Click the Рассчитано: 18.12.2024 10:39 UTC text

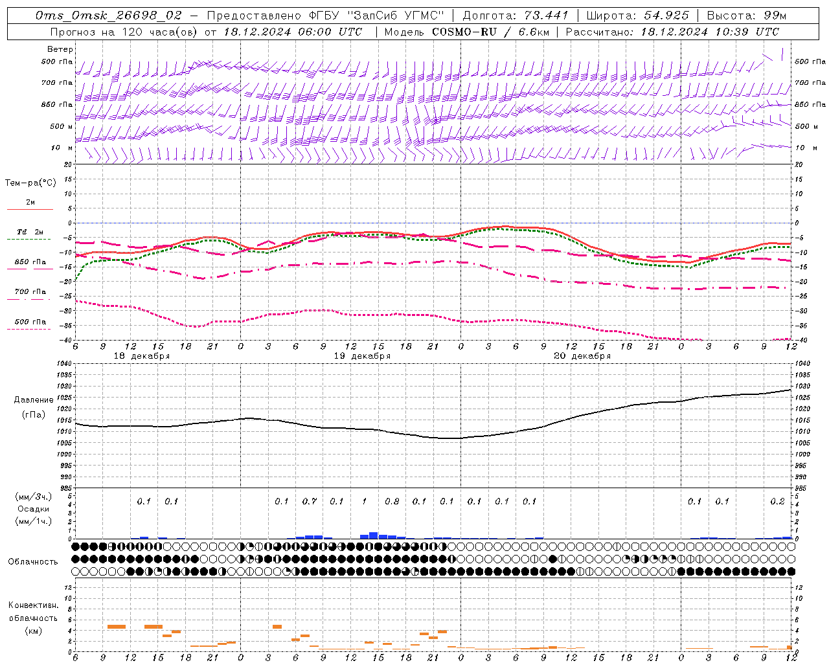[672, 32]
